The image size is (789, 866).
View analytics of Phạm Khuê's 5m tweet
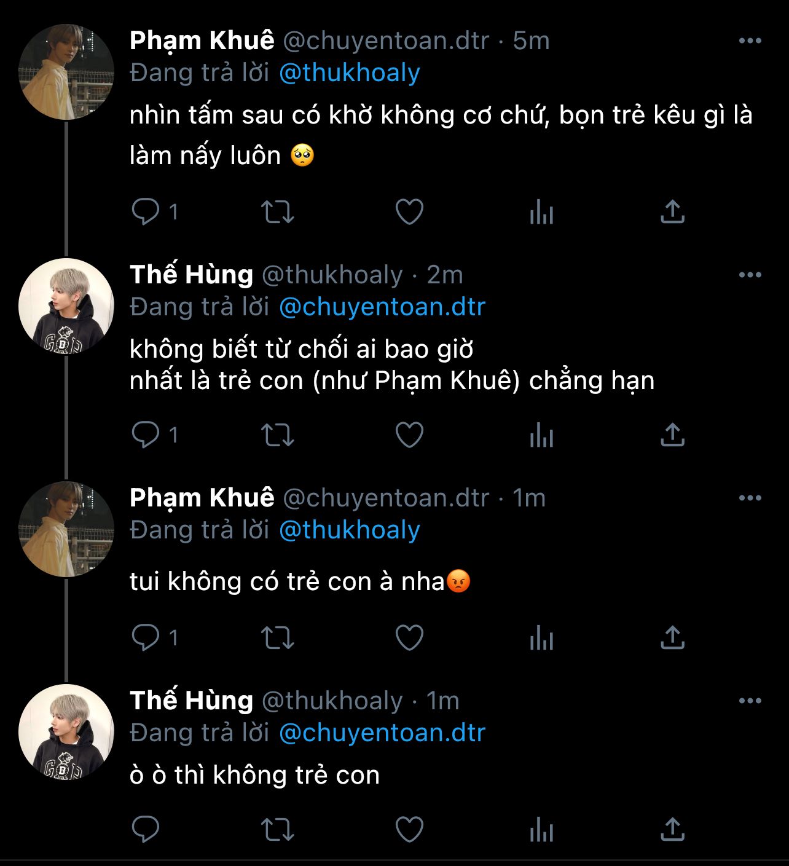541,212
